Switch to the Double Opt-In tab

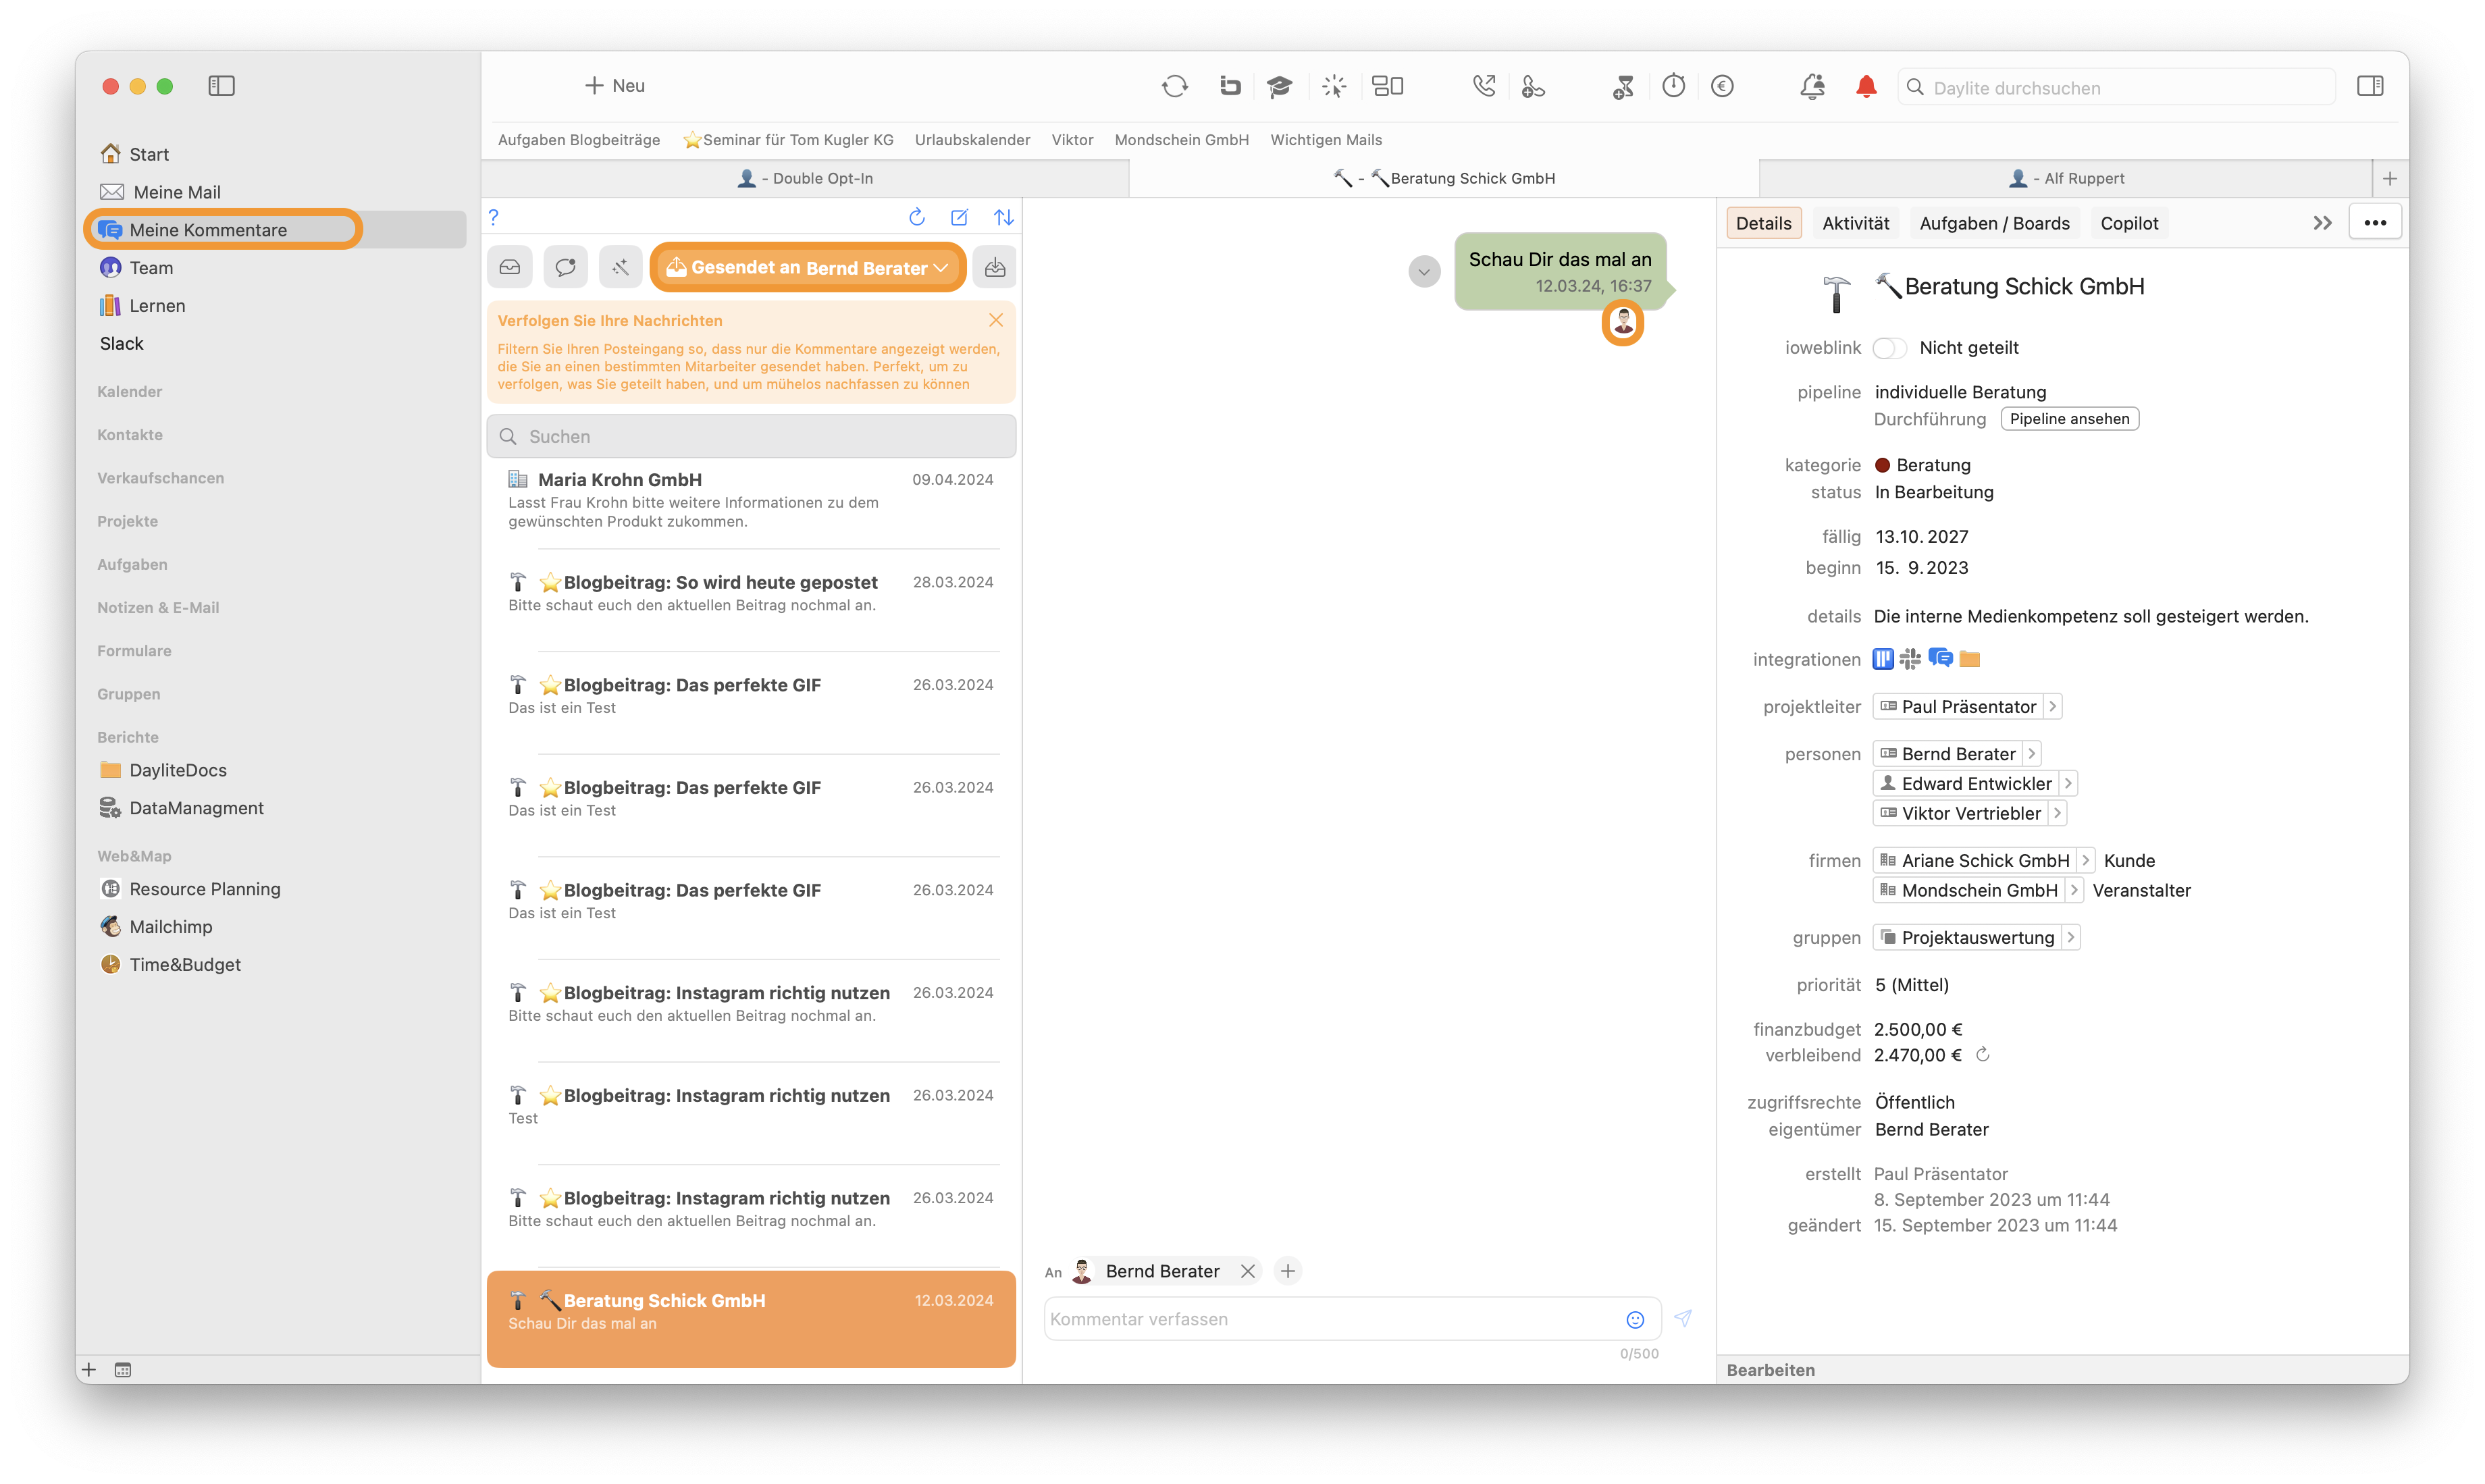click(805, 179)
